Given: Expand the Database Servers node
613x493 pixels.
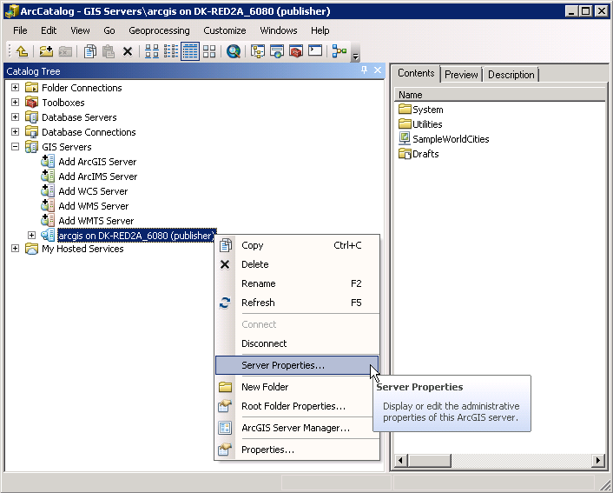Looking at the screenshot, I should [x=16, y=117].
